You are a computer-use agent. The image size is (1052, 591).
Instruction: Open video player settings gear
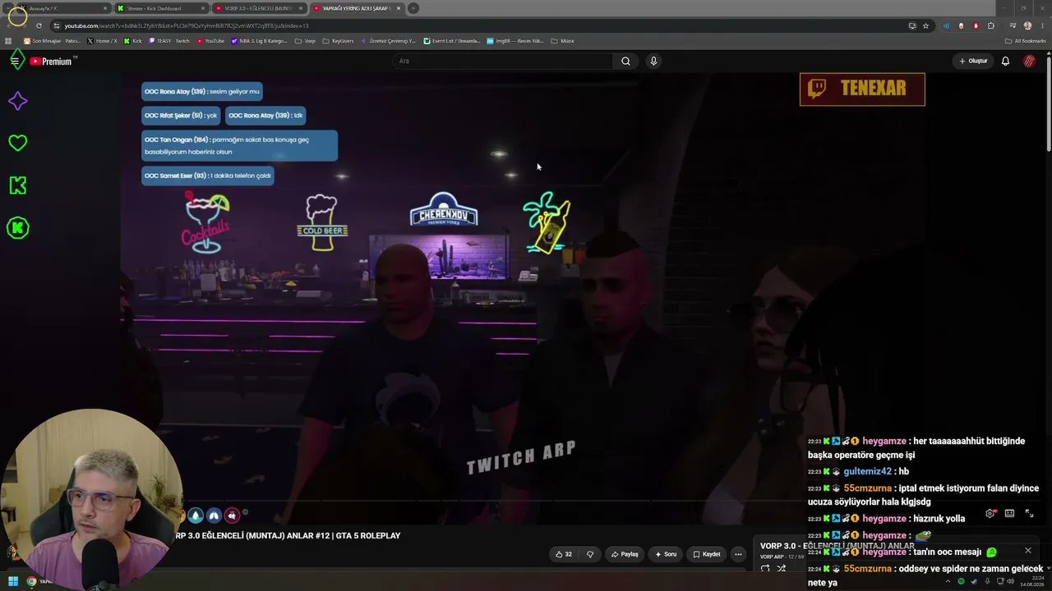coord(990,513)
